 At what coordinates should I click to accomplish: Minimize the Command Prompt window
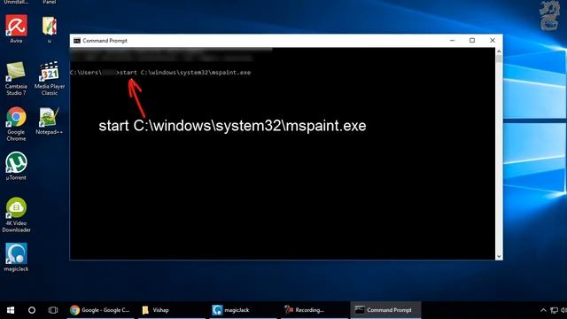(452, 41)
